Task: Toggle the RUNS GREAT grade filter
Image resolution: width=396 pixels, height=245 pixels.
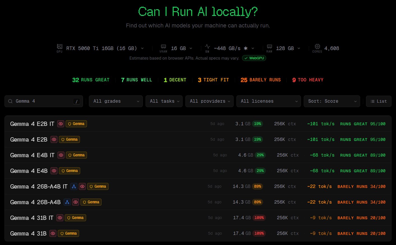Action: tap(91, 80)
